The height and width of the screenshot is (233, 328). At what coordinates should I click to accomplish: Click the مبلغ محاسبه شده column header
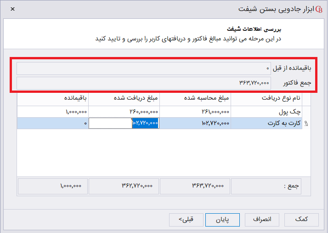(x=195, y=98)
